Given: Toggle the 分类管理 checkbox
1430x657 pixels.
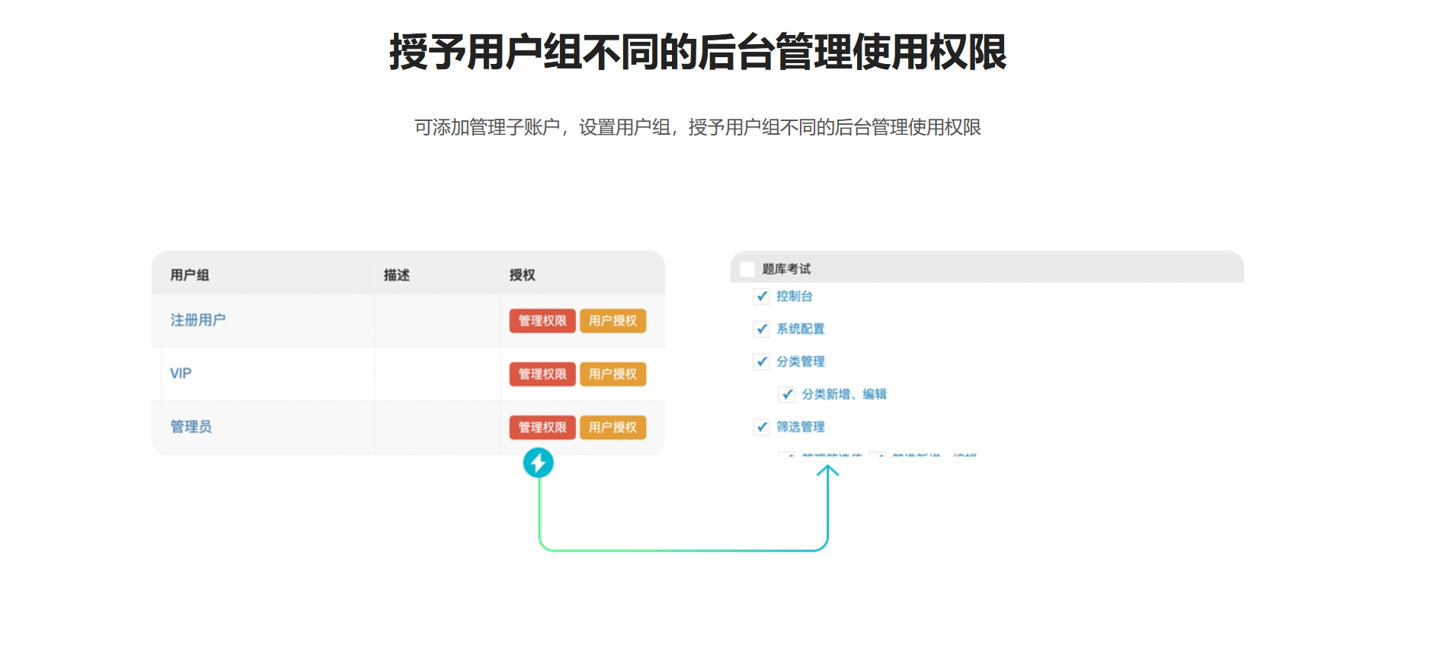Looking at the screenshot, I should tap(762, 362).
